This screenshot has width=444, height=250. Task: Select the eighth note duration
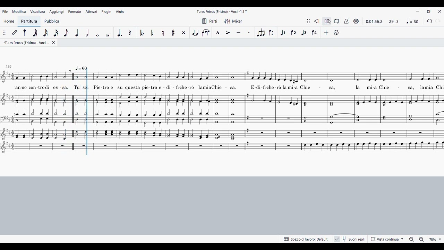66,33
